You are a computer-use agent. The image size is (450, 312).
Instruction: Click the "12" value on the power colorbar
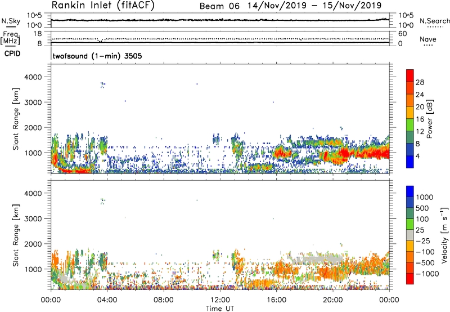coord(420,132)
